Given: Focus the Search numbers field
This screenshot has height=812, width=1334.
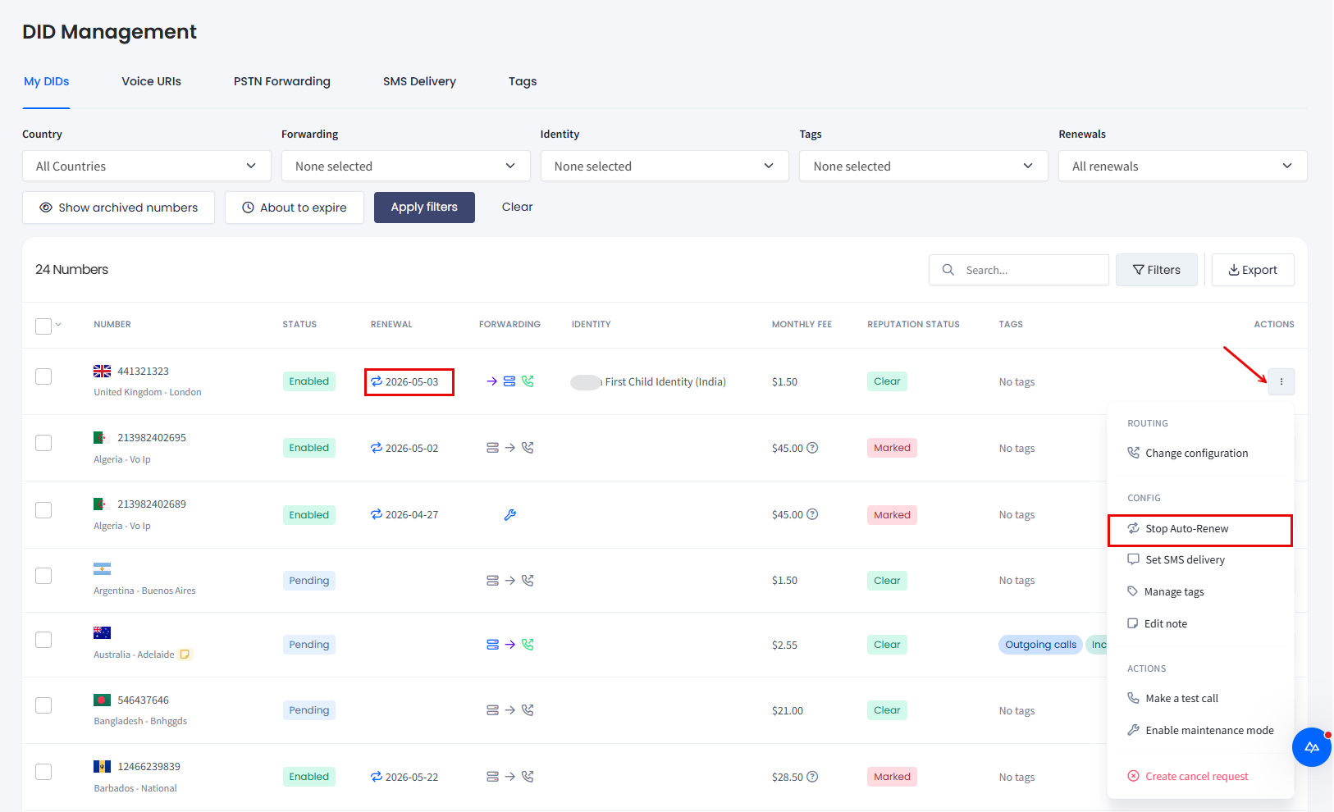Looking at the screenshot, I should click(x=1019, y=270).
